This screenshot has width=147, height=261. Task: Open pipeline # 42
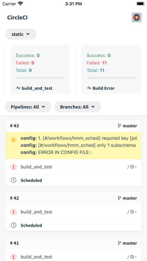15,198
